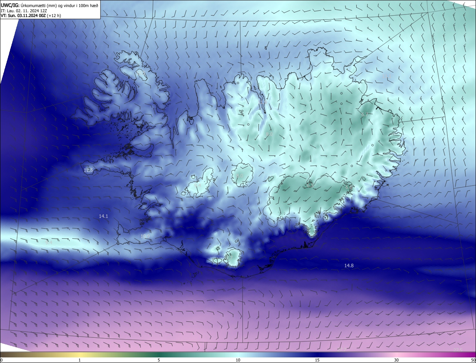
Task: Click the 5 tick on the colour scale
Action: [159, 360]
